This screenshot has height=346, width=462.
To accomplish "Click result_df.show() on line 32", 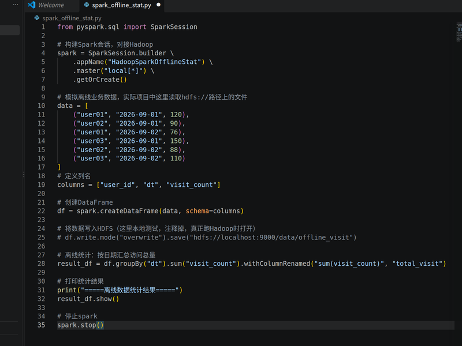I will coord(88,299).
